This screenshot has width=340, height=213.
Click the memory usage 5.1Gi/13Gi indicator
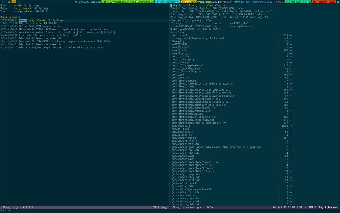pos(189,2)
